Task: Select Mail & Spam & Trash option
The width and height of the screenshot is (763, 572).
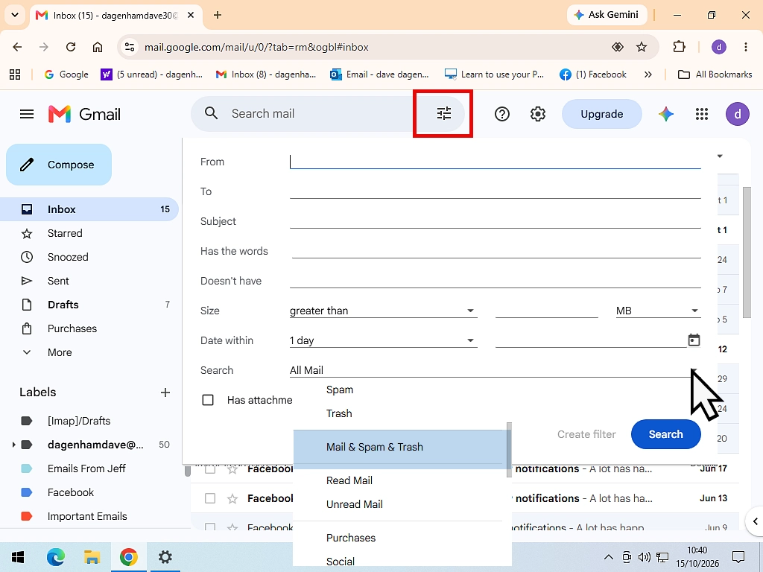Action: click(x=399, y=447)
